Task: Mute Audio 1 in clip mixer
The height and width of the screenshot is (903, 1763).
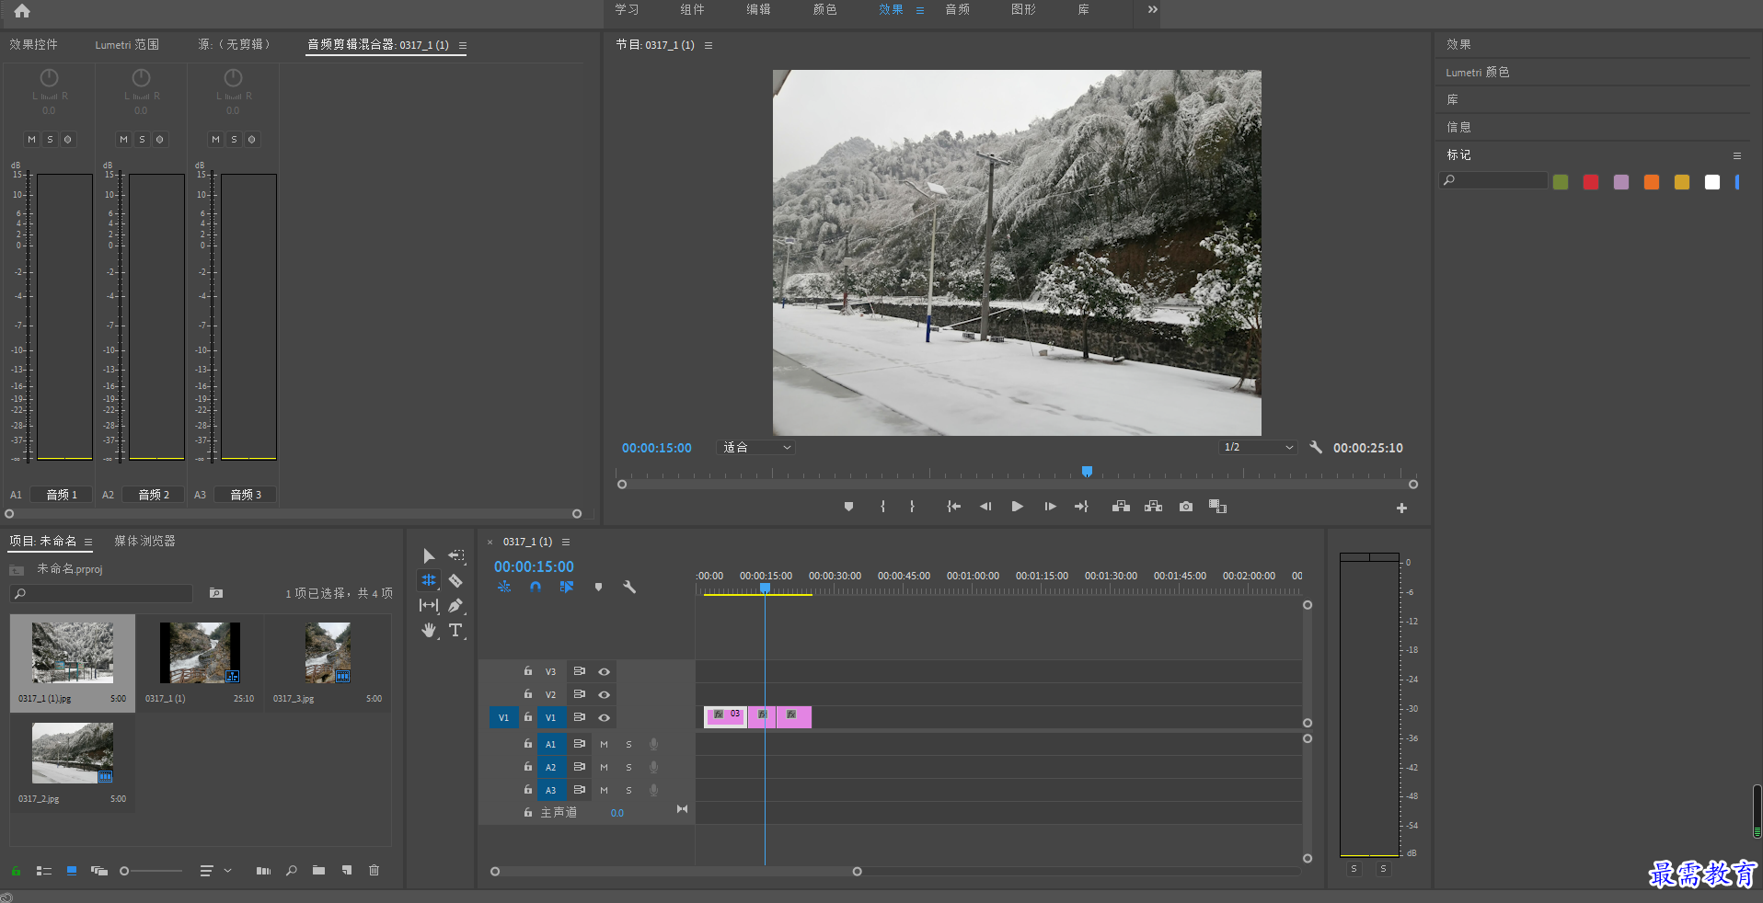Action: (x=31, y=140)
